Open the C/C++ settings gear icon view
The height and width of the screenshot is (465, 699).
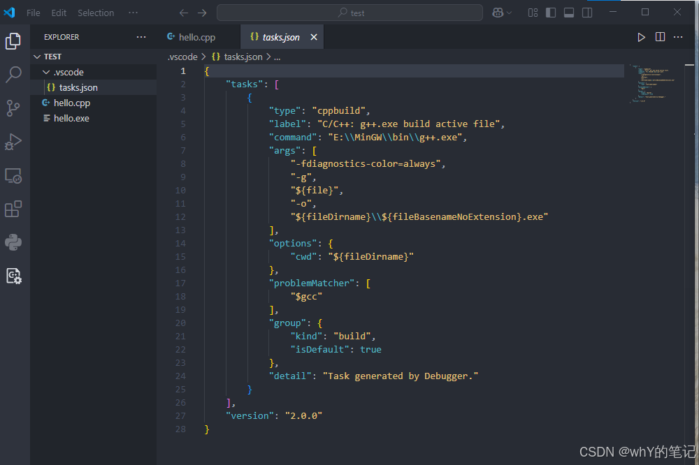coord(13,276)
